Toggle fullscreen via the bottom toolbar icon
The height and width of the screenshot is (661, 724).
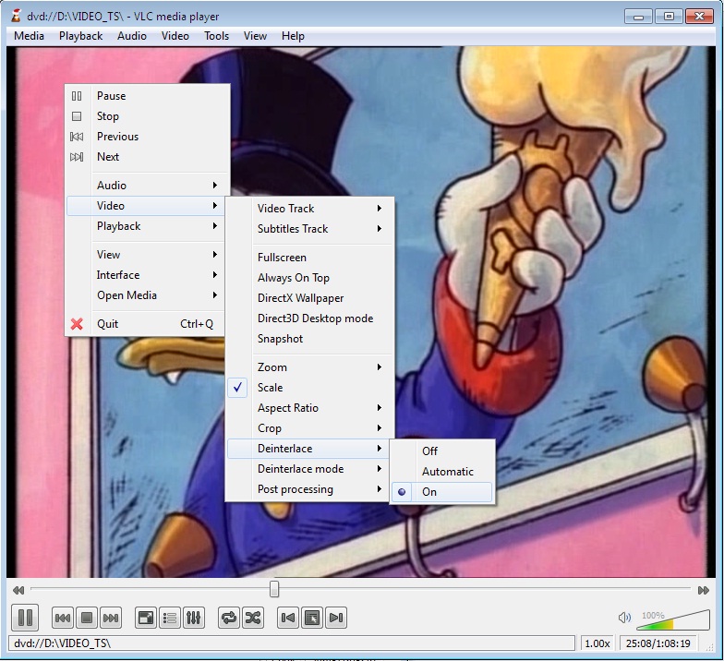(146, 618)
